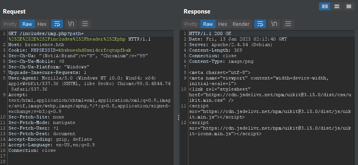The height and width of the screenshot is (165, 358).
Task: Toggle word wrap icon in Request panel
Action: click(x=57, y=24)
